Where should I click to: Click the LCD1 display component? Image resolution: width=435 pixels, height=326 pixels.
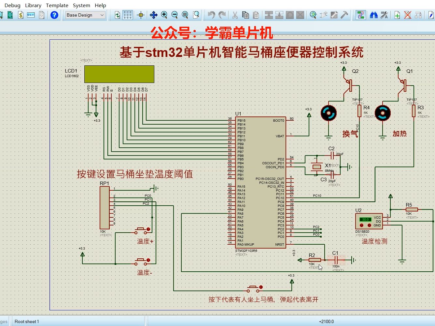coord(119,74)
